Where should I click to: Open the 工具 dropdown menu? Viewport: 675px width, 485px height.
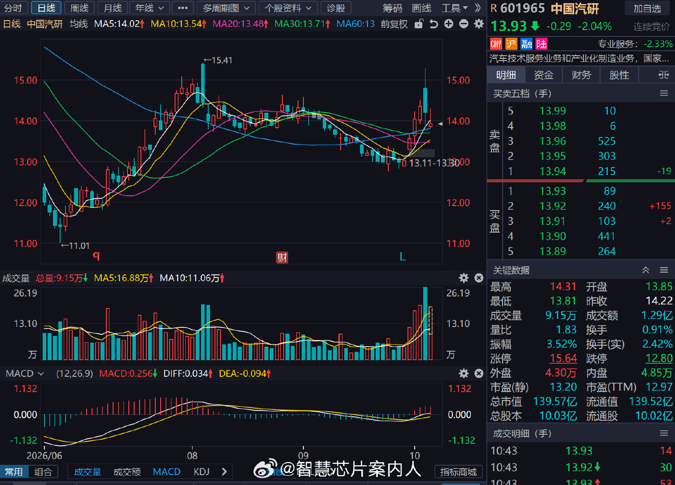tap(455, 8)
